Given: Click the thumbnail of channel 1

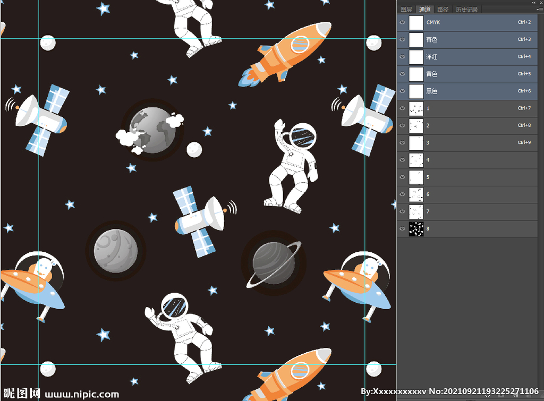Looking at the screenshot, I should [416, 108].
